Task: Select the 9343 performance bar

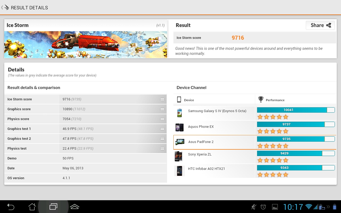Action: [x=296, y=168]
